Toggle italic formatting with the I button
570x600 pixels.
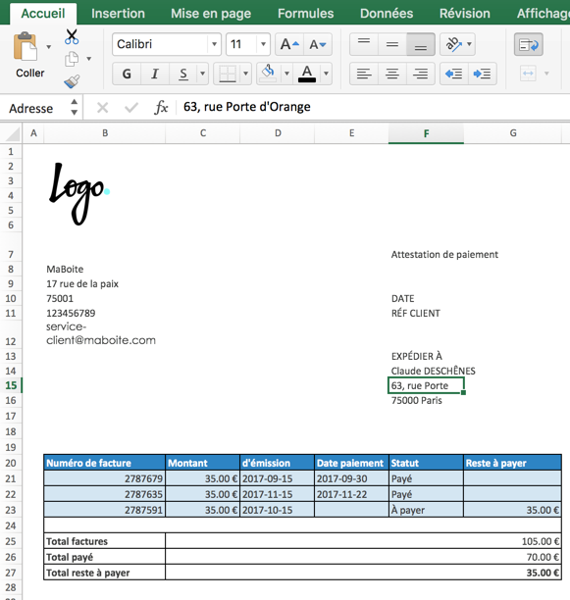point(155,74)
